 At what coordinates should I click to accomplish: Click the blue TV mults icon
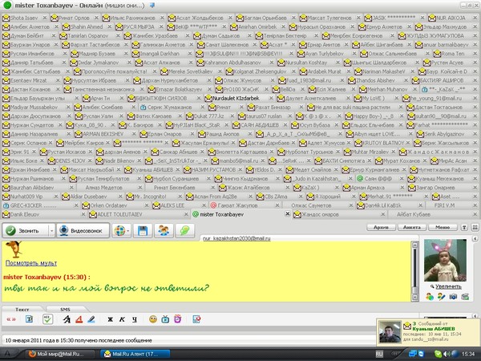[165, 319]
